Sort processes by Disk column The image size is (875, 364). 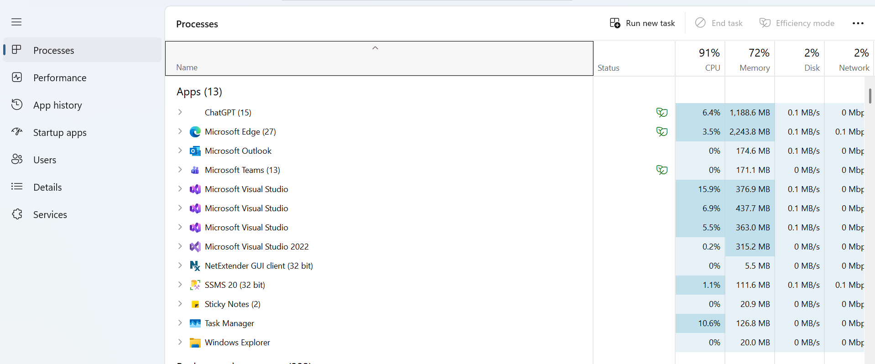click(x=800, y=59)
